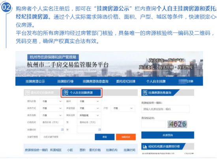Click the 杭州市住房保障和房产管理局 banner label
217x159 pixels.
(x=53, y=57)
